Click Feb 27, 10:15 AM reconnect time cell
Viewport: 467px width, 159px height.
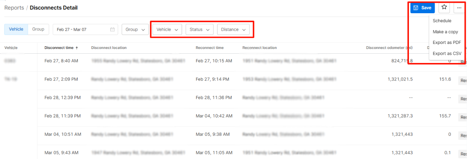tap(214, 61)
